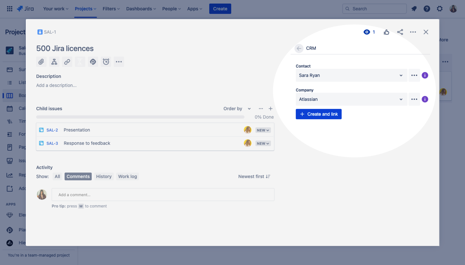View info for the Atlassian company

(425, 99)
